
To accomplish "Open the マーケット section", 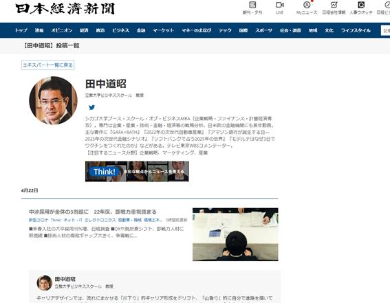I will [164, 30].
